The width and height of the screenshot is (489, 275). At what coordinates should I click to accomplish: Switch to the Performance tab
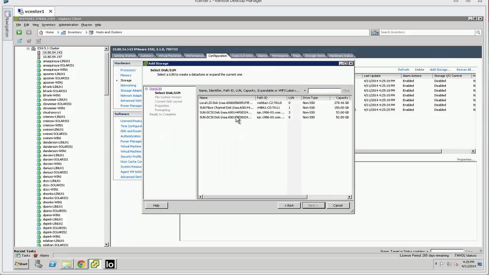point(194,56)
